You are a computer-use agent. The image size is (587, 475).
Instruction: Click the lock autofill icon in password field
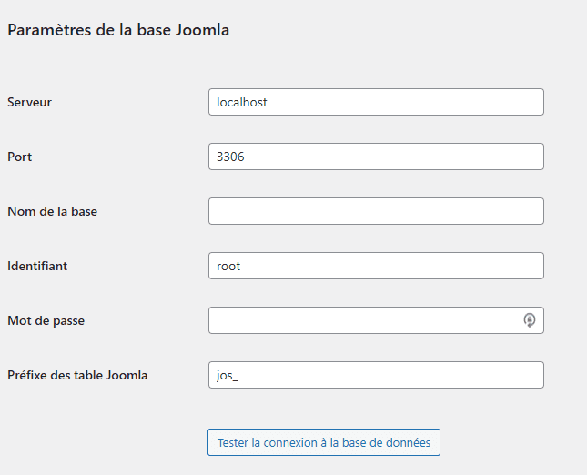[x=530, y=320]
